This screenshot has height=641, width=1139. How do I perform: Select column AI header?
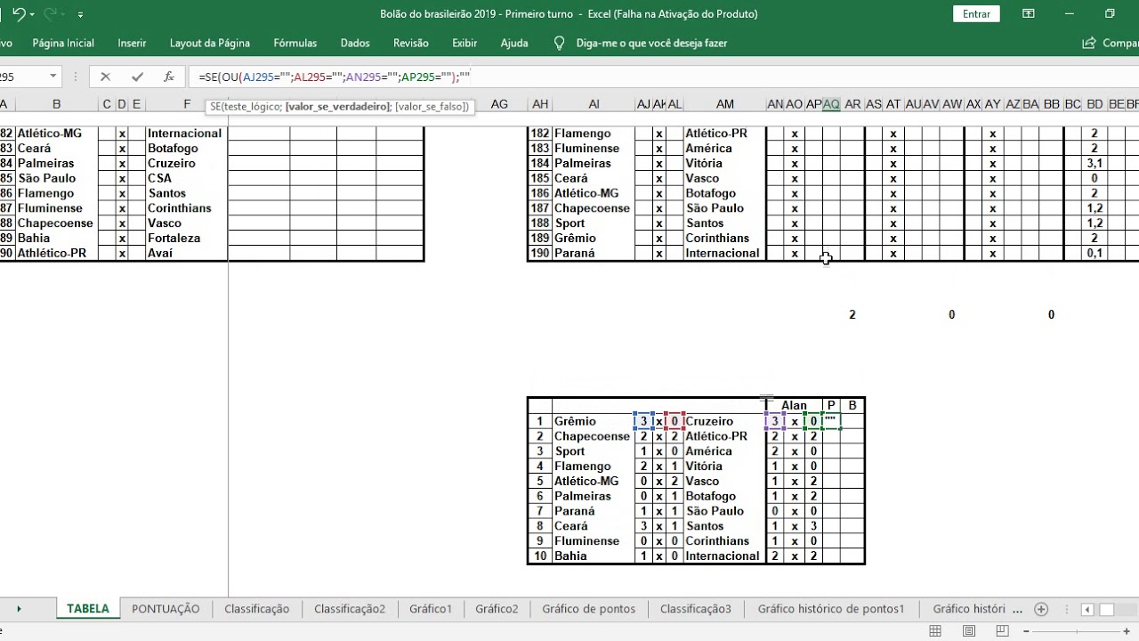594,104
